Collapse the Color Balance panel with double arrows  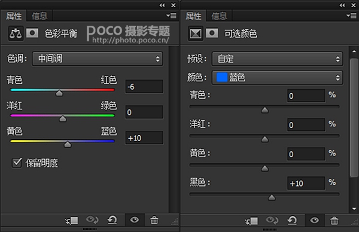pyautogui.click(x=162, y=5)
